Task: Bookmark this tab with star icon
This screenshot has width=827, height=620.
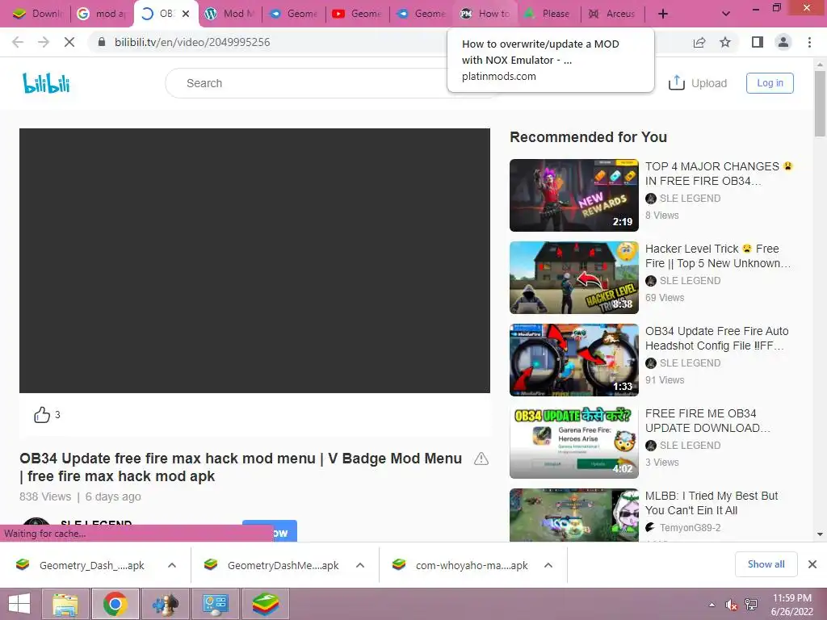Action: click(x=725, y=42)
